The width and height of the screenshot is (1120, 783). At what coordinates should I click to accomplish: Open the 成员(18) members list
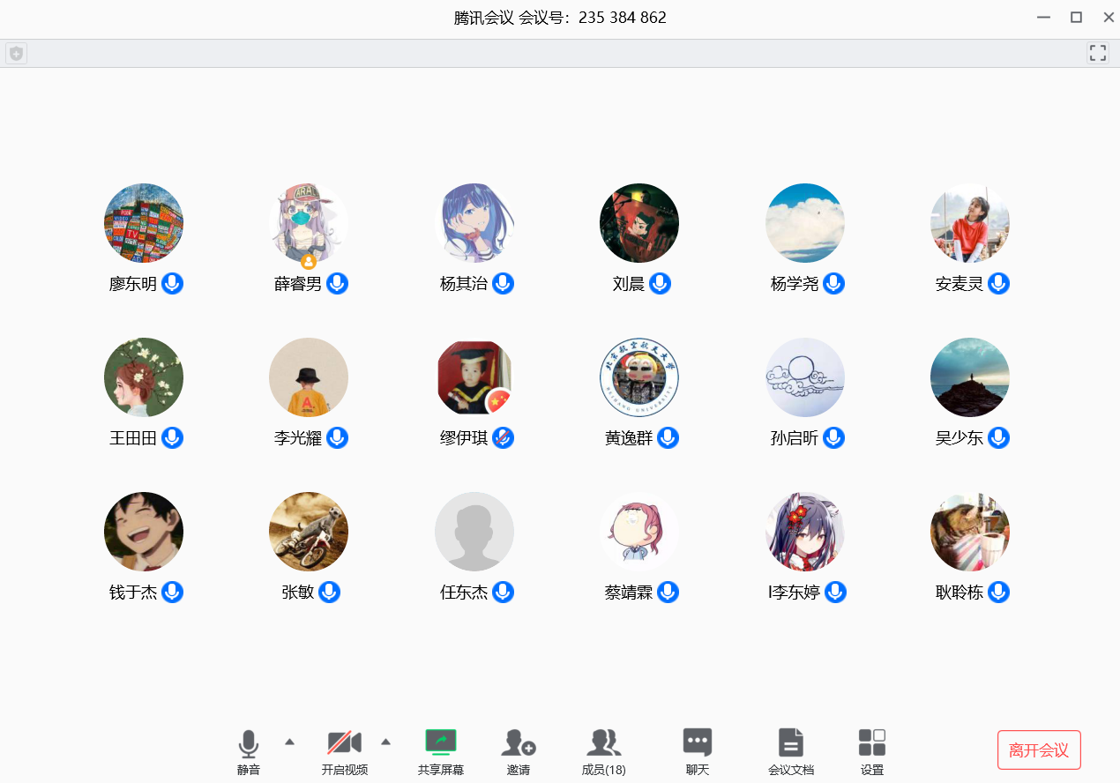click(x=603, y=742)
